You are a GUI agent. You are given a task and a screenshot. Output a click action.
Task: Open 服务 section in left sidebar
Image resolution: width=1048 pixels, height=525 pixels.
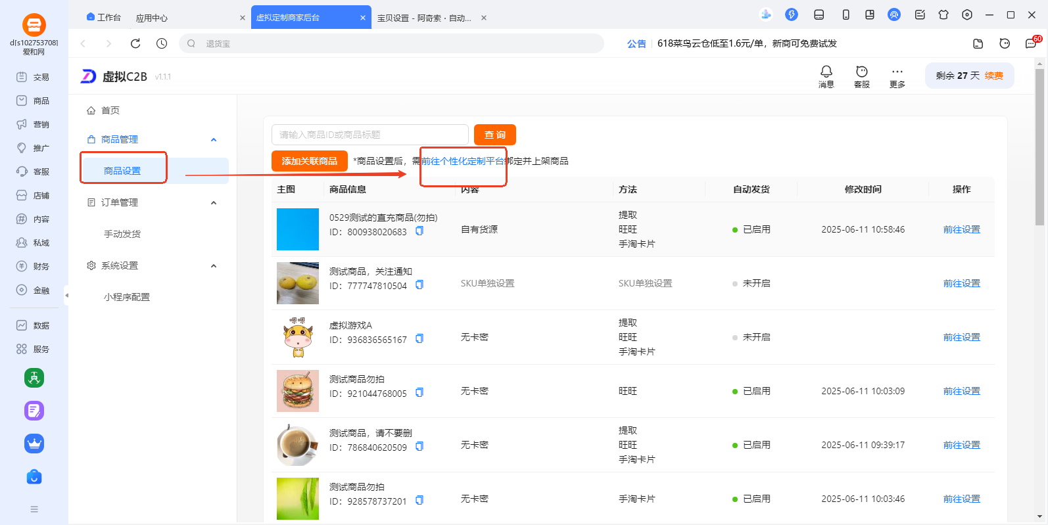[33, 349]
